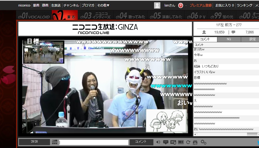The width and height of the screenshot is (259, 148).
Task: Select the NG tab in side panel
Action: pyautogui.click(x=229, y=39)
